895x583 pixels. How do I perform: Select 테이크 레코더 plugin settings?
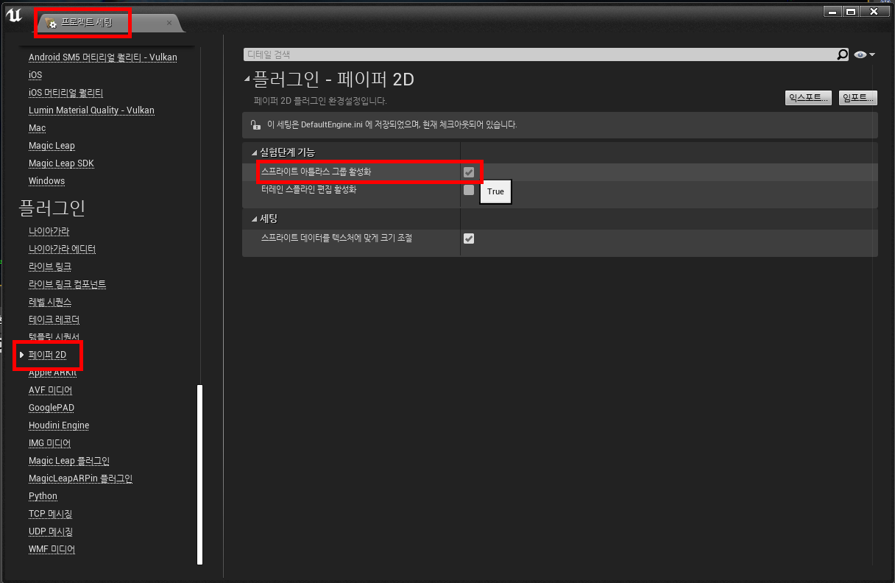point(54,319)
